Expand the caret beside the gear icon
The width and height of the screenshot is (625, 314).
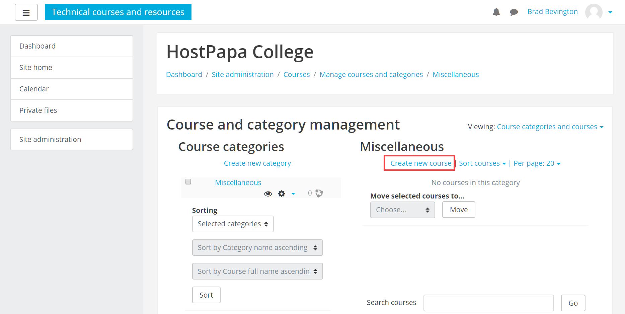(x=293, y=193)
